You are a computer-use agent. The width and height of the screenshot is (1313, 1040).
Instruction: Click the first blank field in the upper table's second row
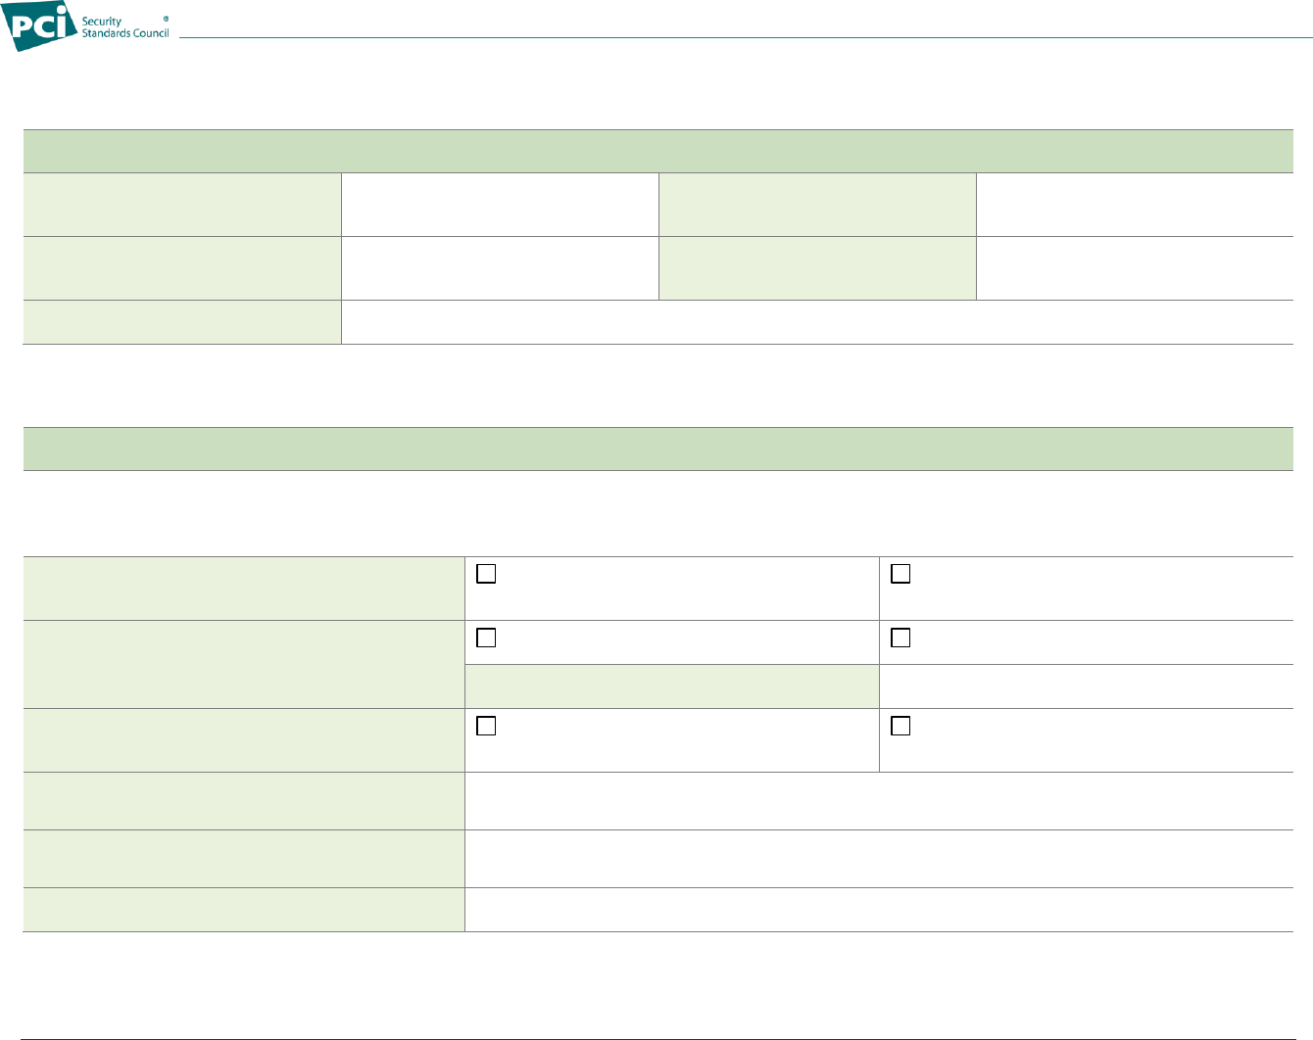pyautogui.click(x=500, y=268)
